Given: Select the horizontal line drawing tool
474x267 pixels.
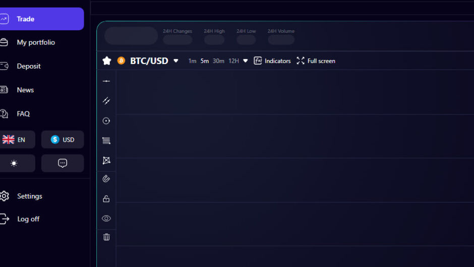Looking at the screenshot, I should coord(106,81).
